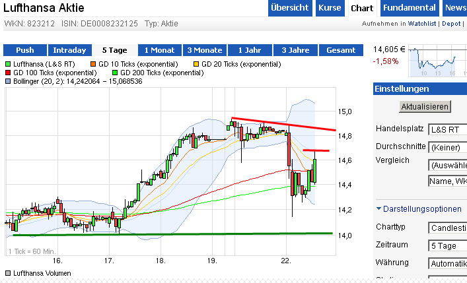This screenshot has width=467, height=283.
Task: Select the 1 Monat timeframe
Action: 160,50
